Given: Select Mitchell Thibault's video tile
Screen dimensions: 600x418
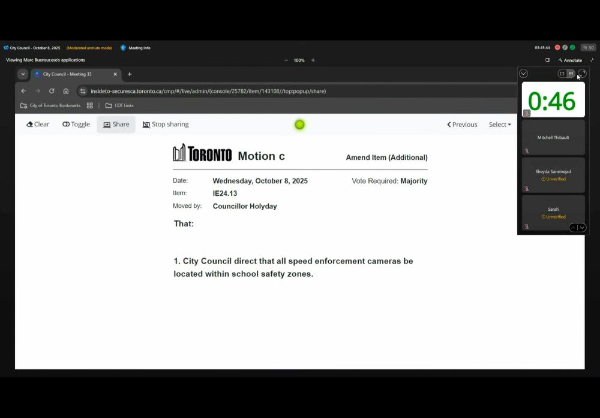Looking at the screenshot, I should click(553, 138).
